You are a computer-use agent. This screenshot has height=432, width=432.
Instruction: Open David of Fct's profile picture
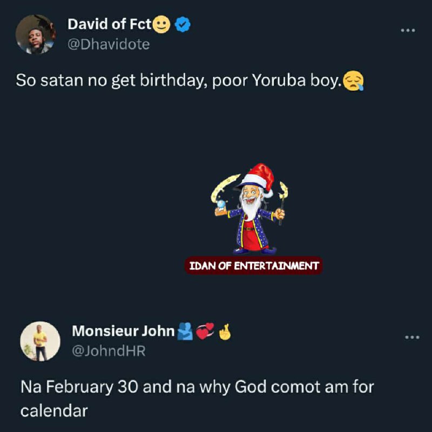click(x=36, y=35)
